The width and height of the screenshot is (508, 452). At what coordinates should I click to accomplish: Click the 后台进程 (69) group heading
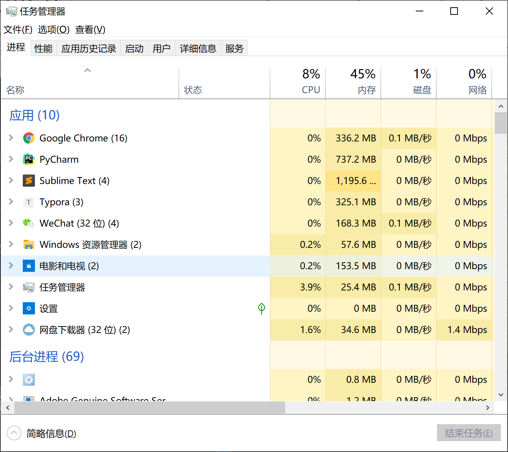[47, 357]
